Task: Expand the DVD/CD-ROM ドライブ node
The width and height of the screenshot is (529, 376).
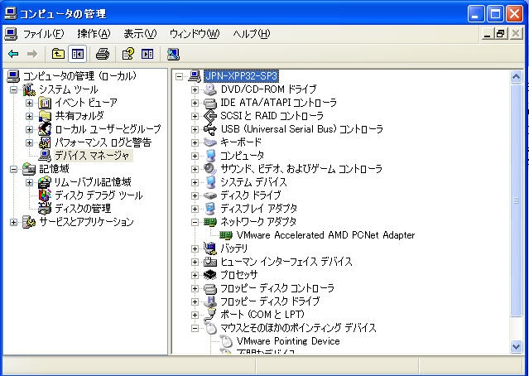Action: [x=195, y=89]
